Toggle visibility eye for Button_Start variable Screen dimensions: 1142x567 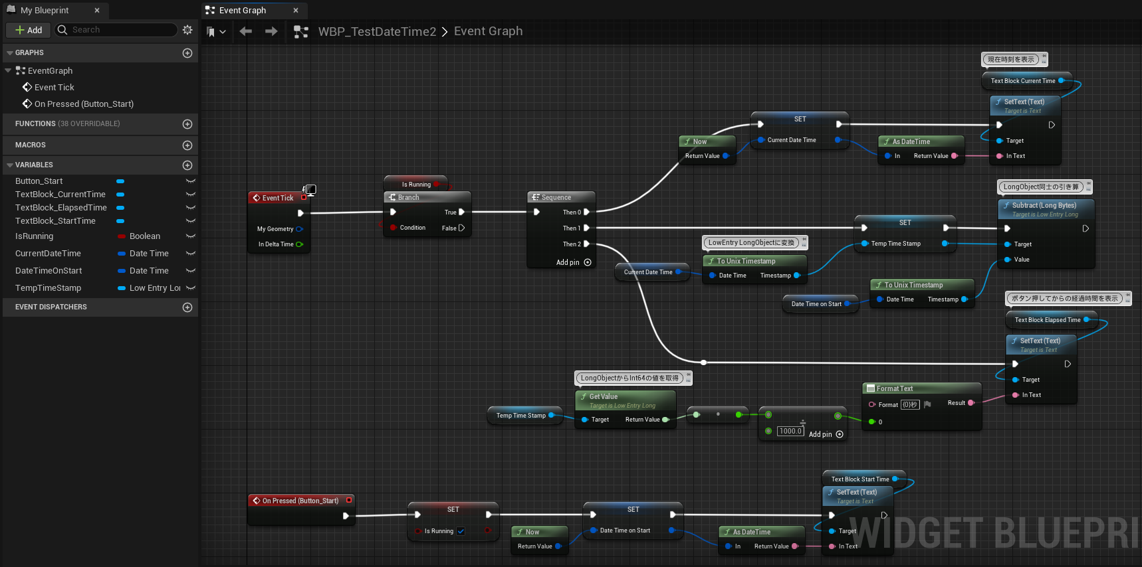[191, 181]
